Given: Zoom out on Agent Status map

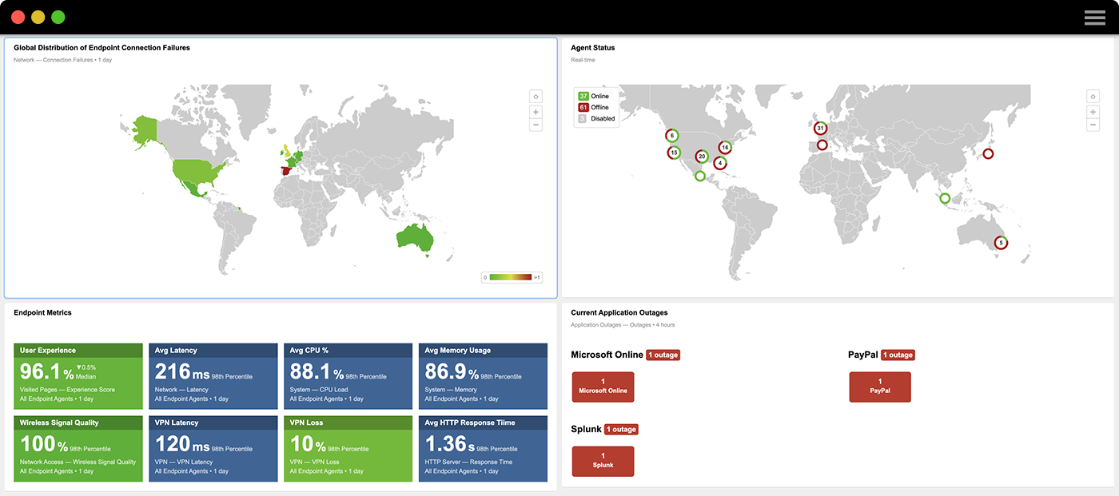Looking at the screenshot, I should pos(1093,125).
